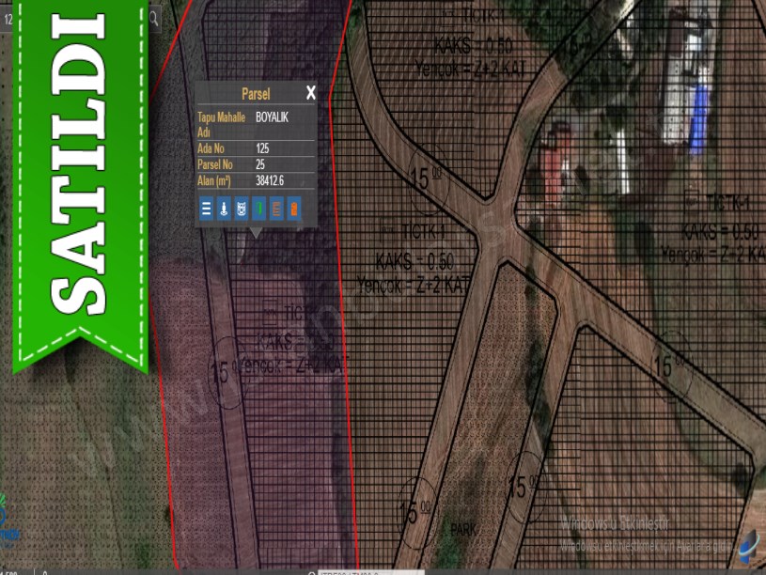Click the green parcel icon in popup

click(258, 209)
